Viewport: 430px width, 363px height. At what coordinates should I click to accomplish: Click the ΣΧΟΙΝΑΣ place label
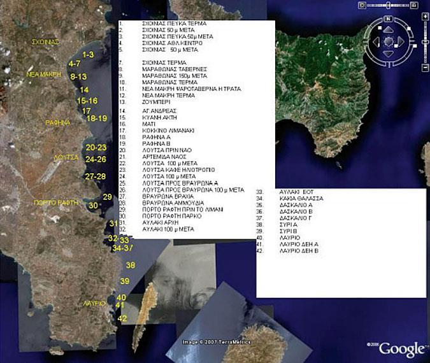click(x=45, y=42)
